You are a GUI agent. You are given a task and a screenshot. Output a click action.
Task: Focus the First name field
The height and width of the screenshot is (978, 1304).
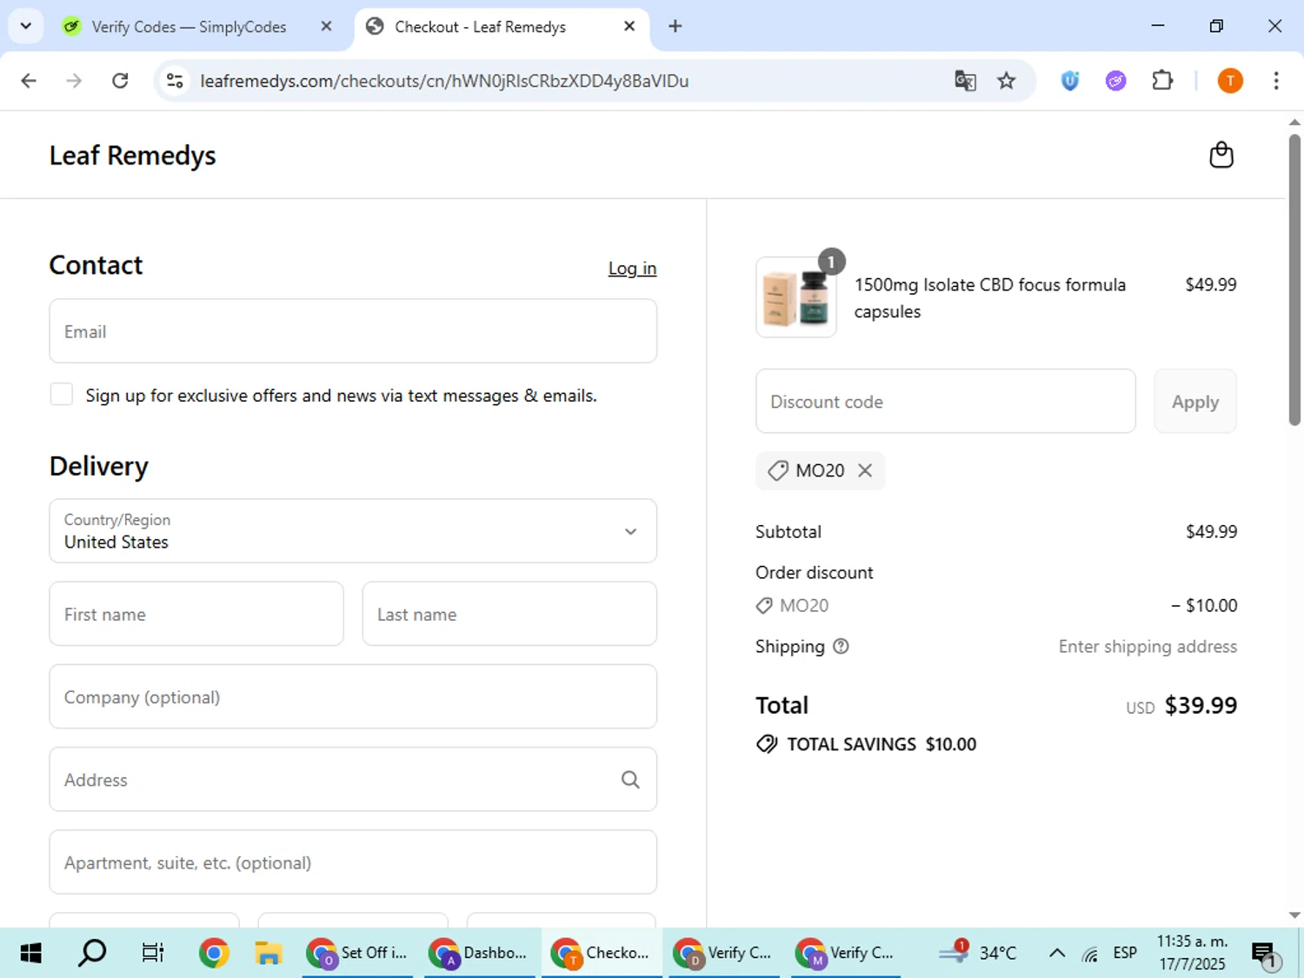coord(196,614)
